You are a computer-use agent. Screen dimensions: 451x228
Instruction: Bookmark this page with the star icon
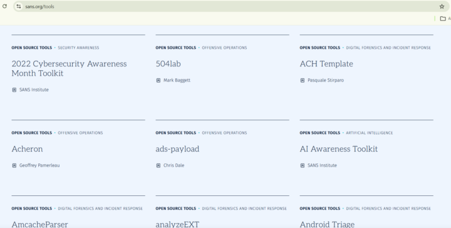pos(442,6)
